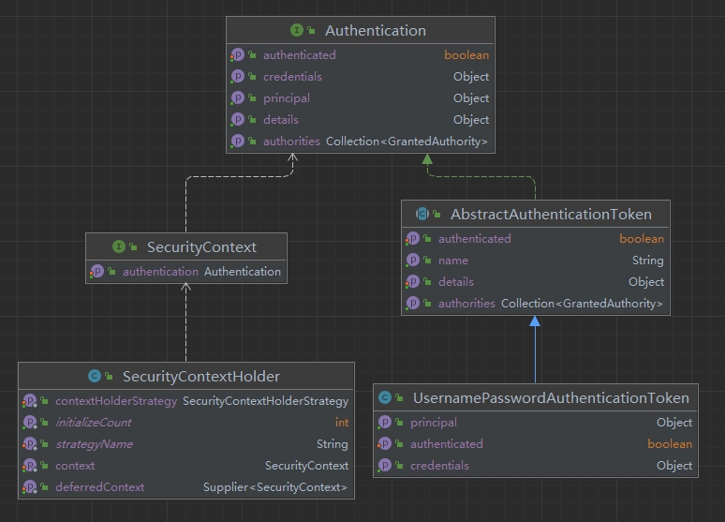Click property icon of Authentication's principal row
The width and height of the screenshot is (725, 522).
(x=237, y=98)
